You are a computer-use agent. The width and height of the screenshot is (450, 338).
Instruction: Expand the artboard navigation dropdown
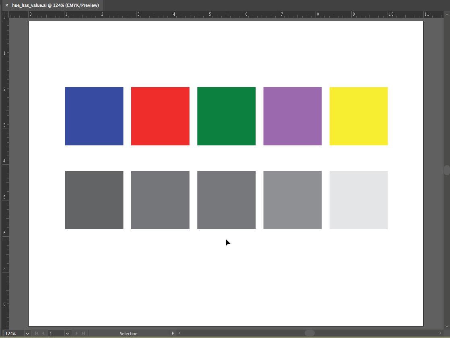tap(67, 334)
